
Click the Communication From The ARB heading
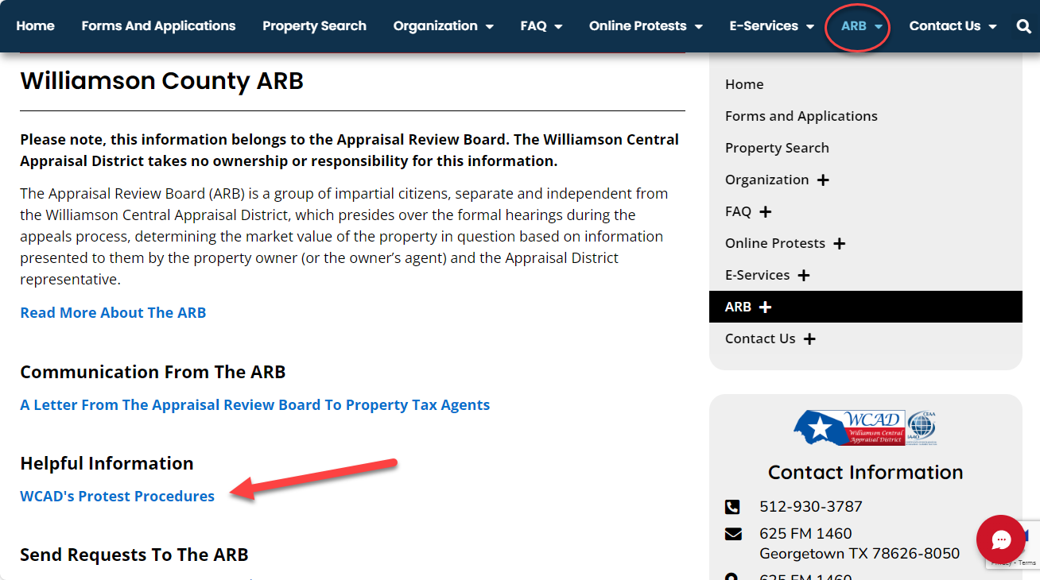(153, 372)
